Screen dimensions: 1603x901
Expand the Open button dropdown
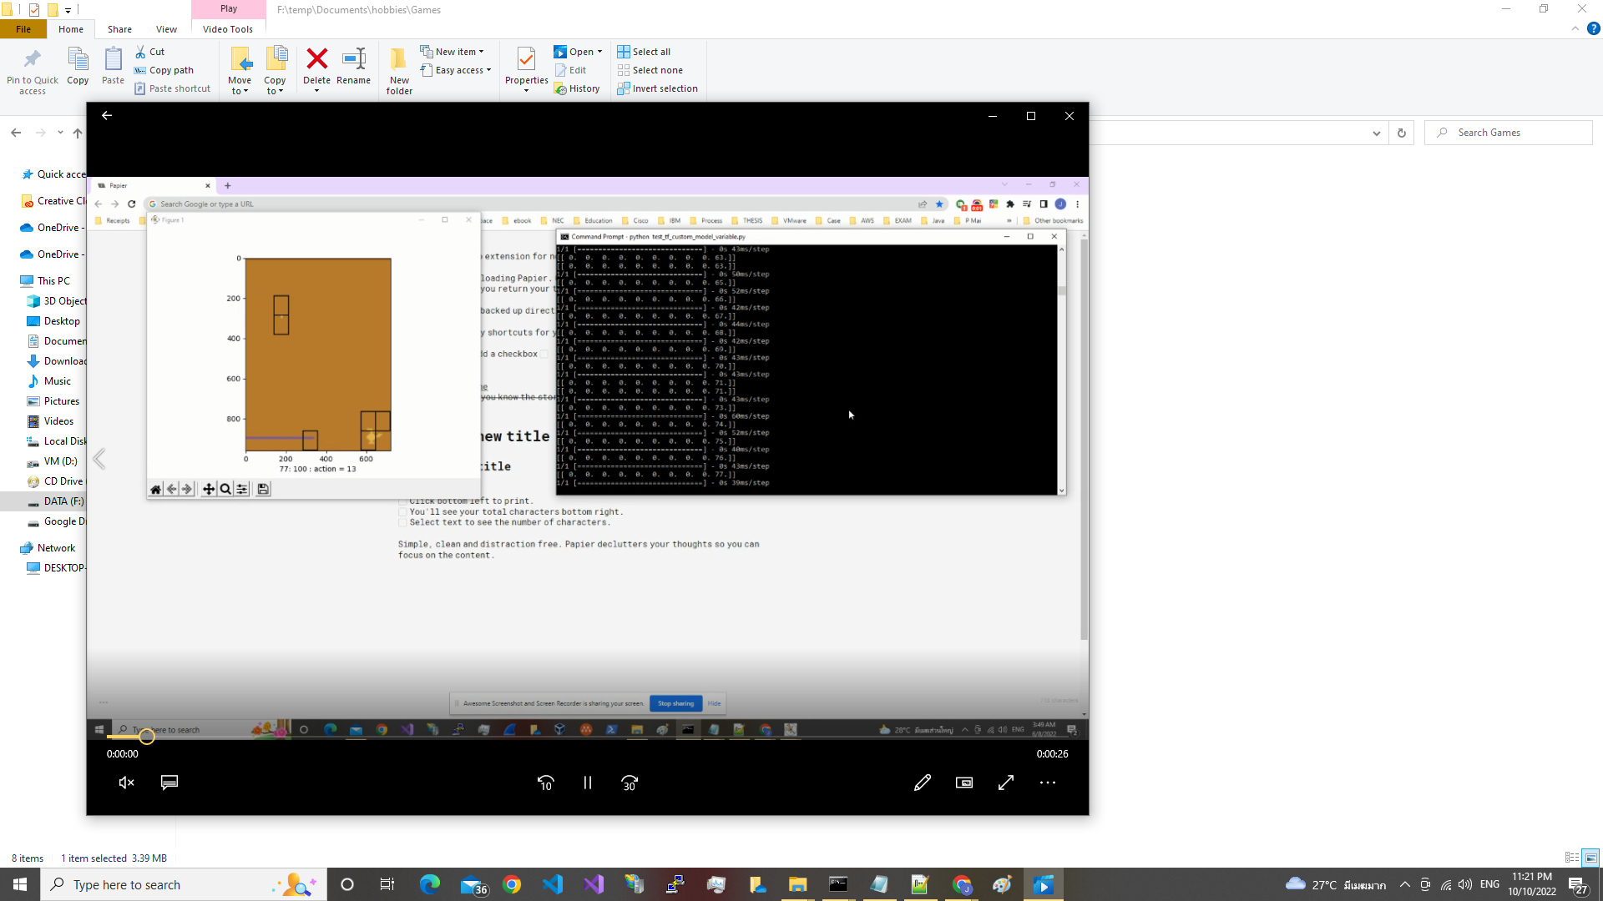point(599,52)
